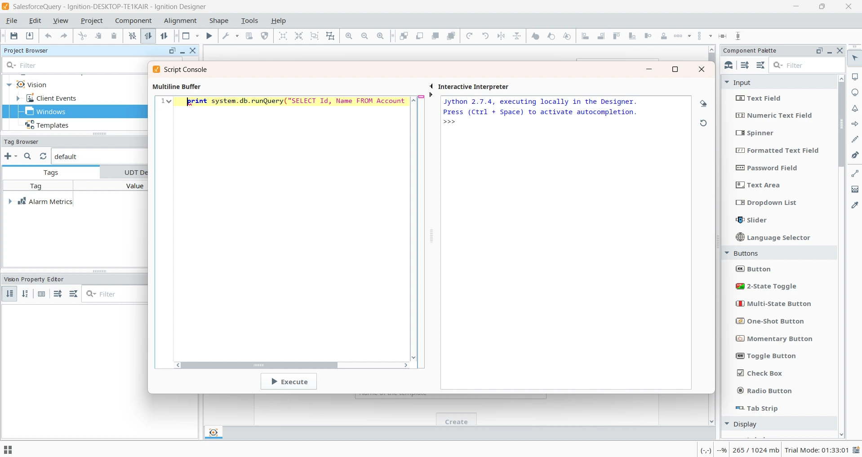Click the Expand All icon in Component Palette
The image size is (862, 457).
[x=746, y=66]
